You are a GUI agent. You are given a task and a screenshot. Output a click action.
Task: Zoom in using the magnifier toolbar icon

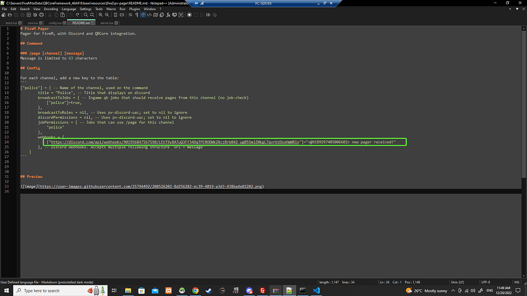[x=99, y=15]
